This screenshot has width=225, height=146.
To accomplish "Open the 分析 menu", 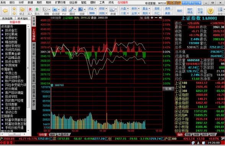I will (x=21, y=2).
